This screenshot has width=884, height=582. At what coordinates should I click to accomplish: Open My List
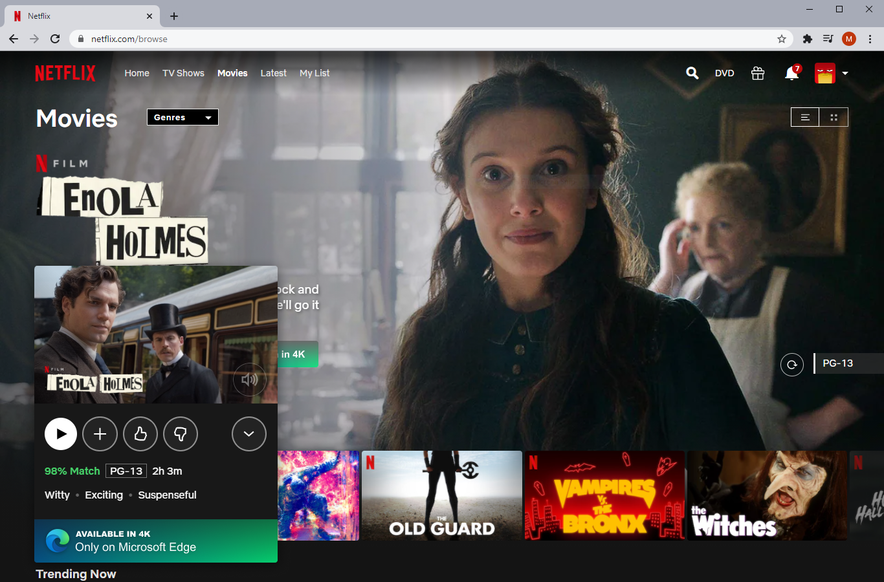click(x=315, y=73)
